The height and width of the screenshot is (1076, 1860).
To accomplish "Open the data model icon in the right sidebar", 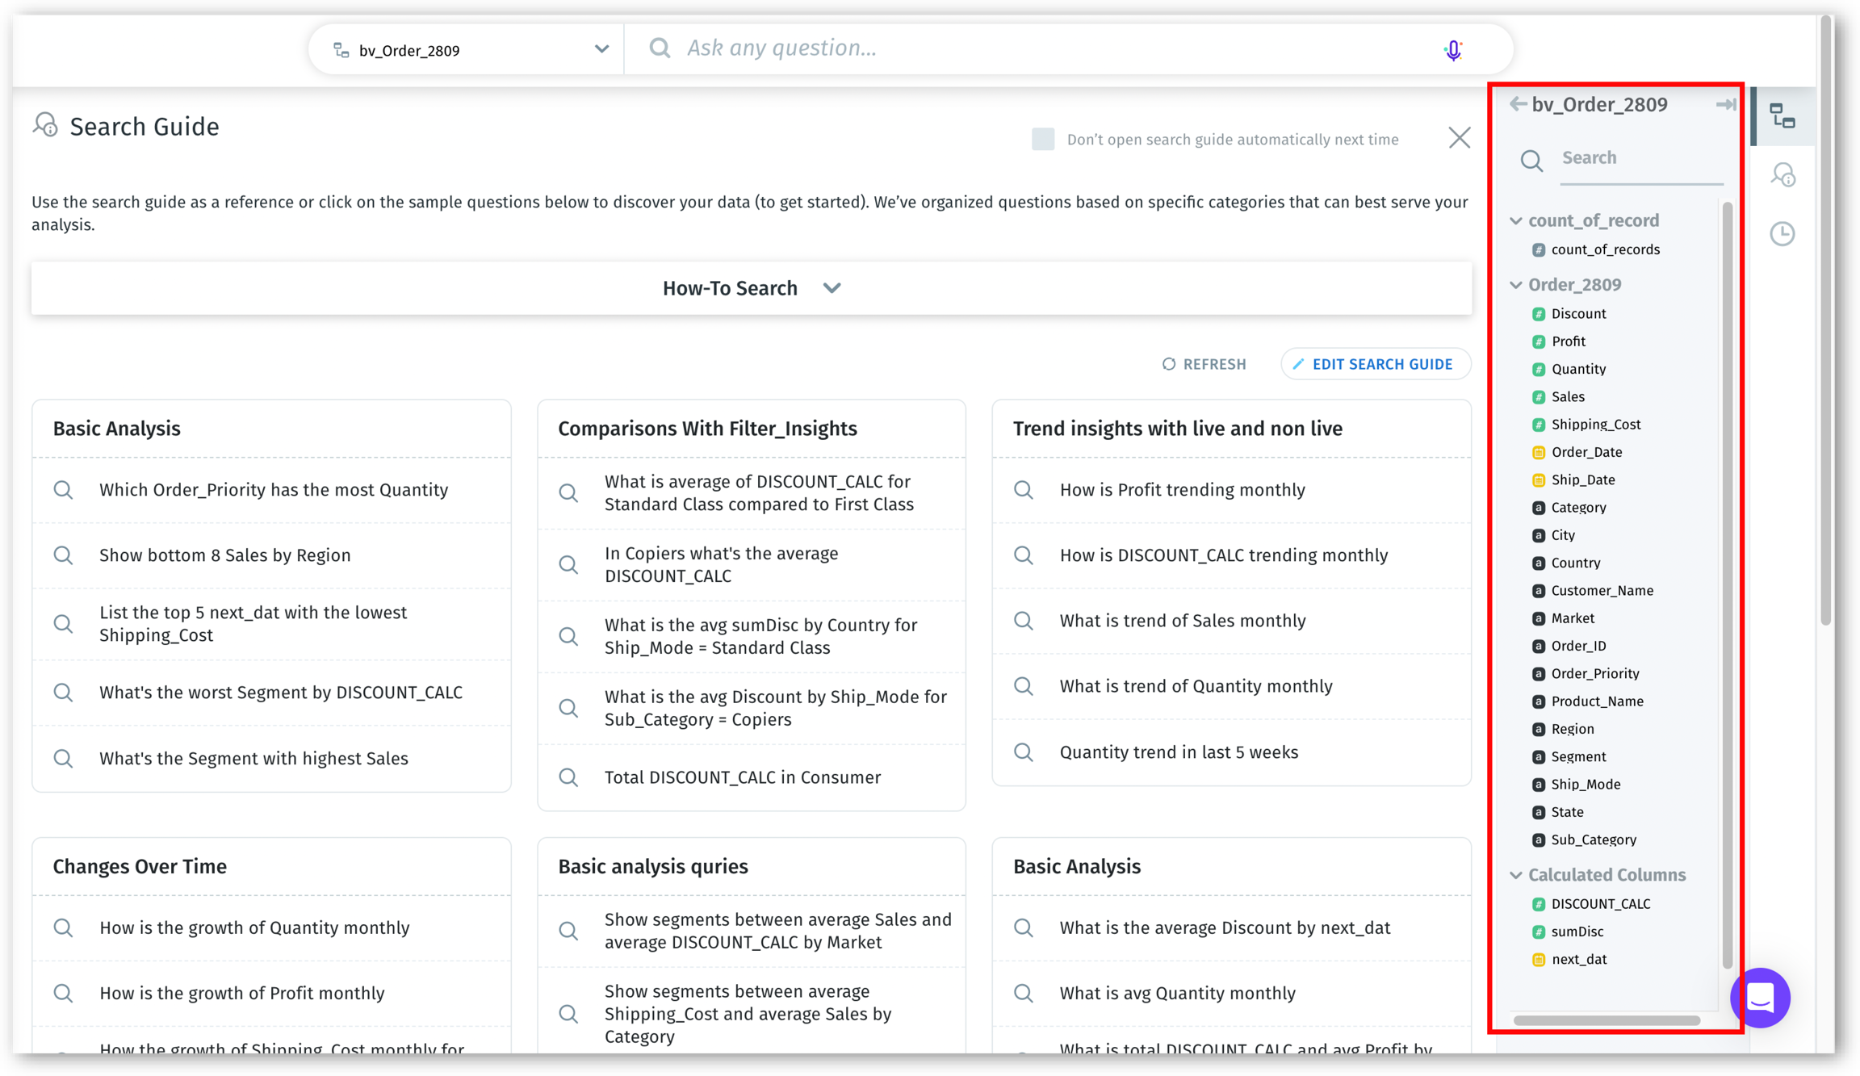I will click(x=1782, y=116).
